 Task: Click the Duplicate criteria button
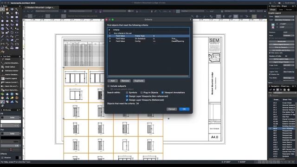click(139, 81)
